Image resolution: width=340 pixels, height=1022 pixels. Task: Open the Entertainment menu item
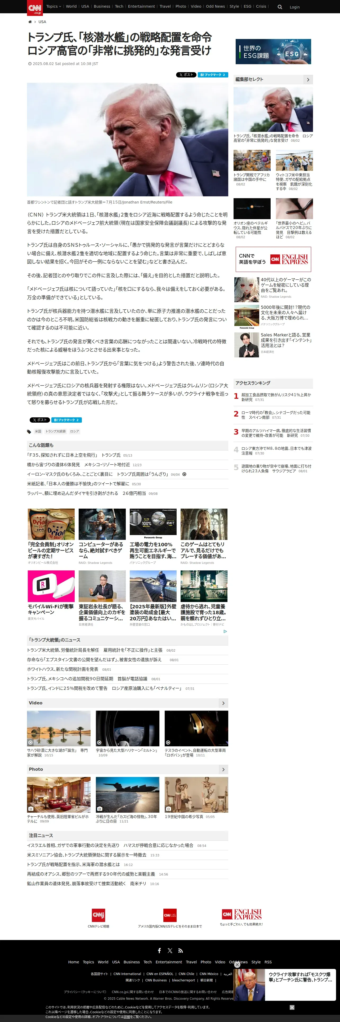point(141,6)
